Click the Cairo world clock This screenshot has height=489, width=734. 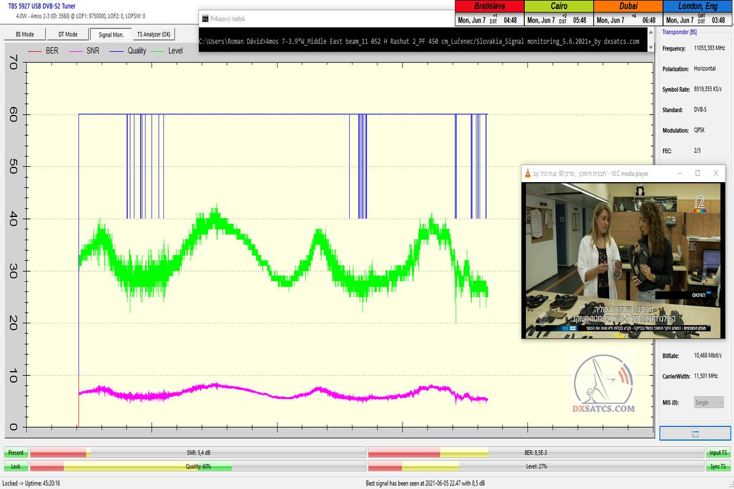(559, 13)
